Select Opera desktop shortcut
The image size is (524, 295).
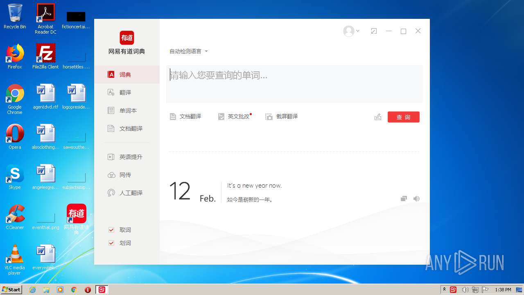(15, 137)
